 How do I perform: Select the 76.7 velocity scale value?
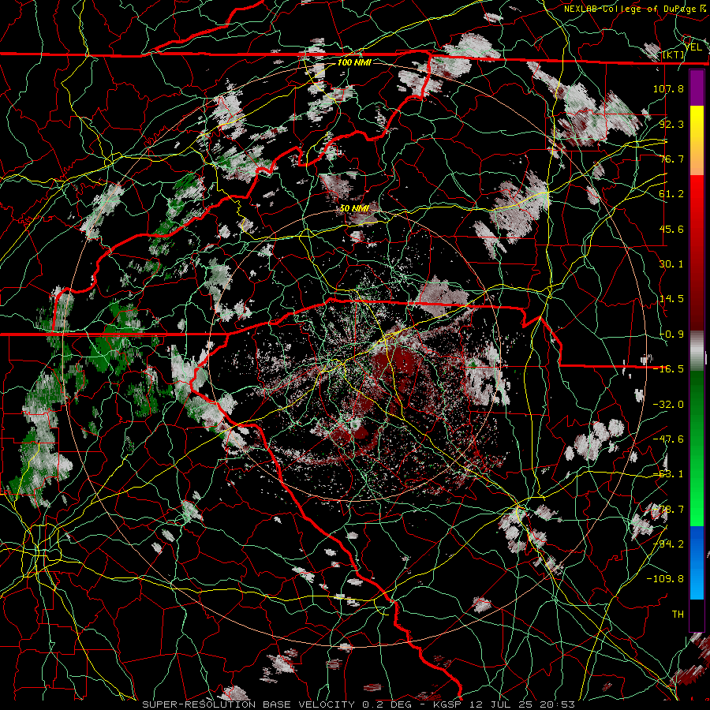(x=671, y=159)
